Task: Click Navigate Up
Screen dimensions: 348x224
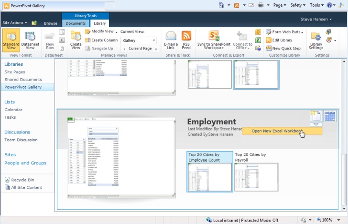Action: pos(99,48)
